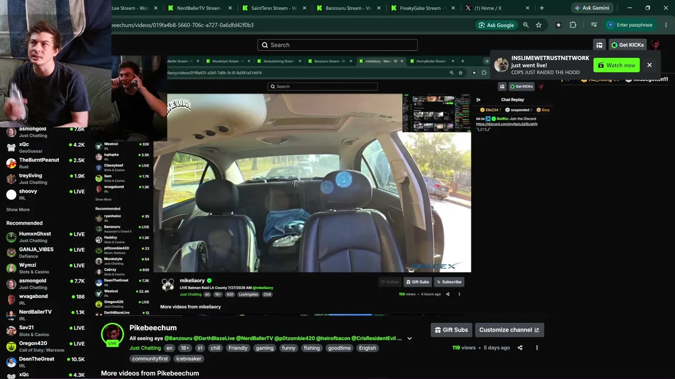Viewport: 675px width, 379px height.
Task: Switch to the SaintTenn Stream tab
Action: (x=274, y=8)
